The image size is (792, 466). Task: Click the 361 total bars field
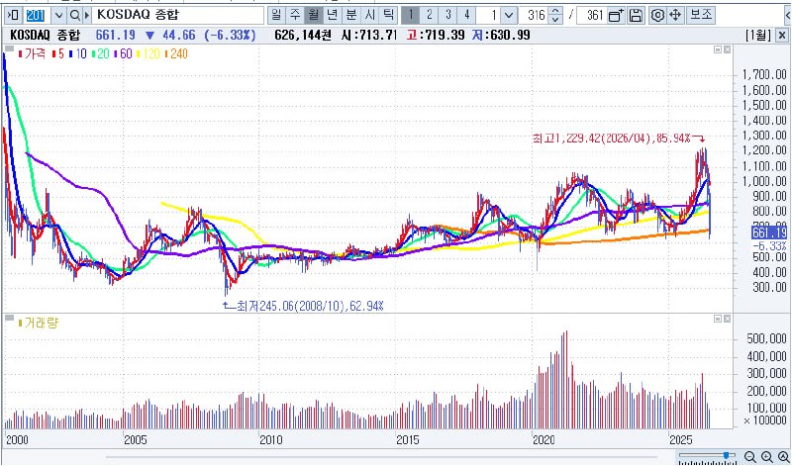click(591, 16)
